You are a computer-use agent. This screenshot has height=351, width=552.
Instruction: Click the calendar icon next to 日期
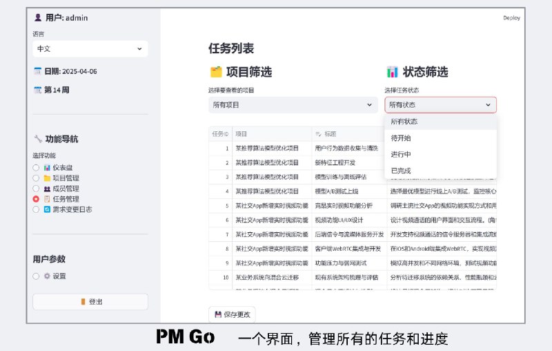(x=38, y=71)
